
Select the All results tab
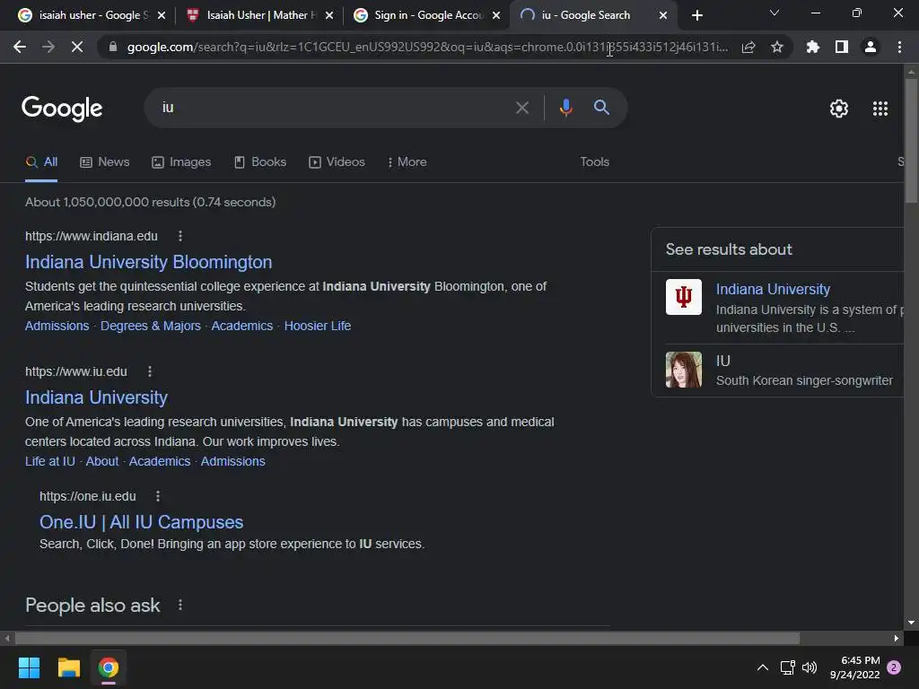[x=41, y=161]
